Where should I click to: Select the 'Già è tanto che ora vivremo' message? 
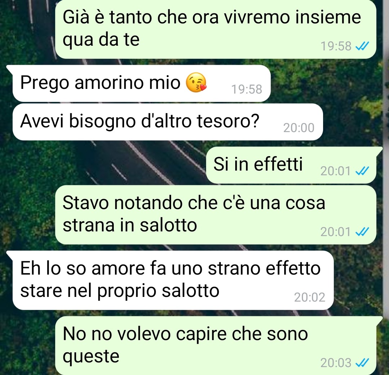tap(216, 29)
